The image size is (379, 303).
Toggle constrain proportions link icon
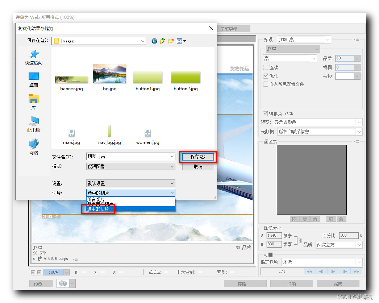[x=300, y=241]
